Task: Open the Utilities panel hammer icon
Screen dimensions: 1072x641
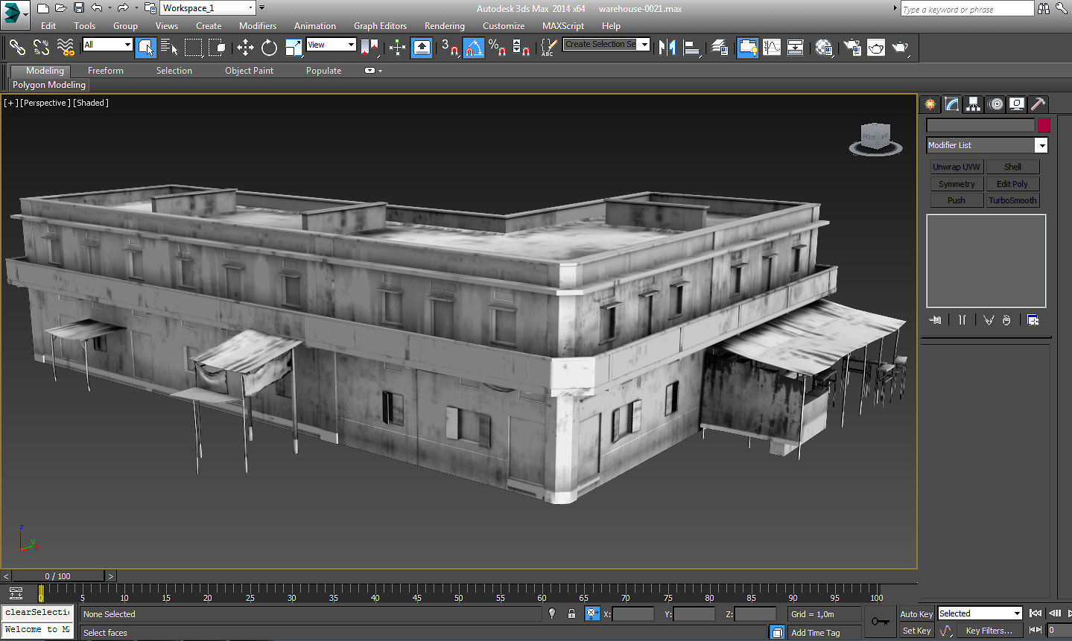Action: pos(1037,104)
